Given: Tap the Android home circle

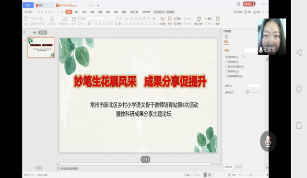Looking at the screenshot, I should pos(299,89).
